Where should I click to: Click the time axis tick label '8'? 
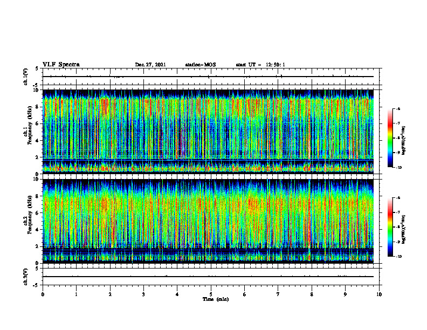[x=312, y=294]
